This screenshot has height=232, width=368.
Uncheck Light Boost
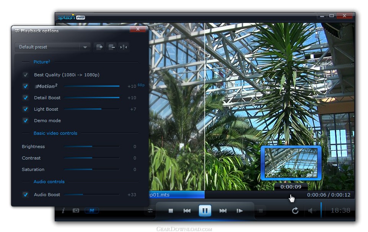pyautogui.click(x=25, y=110)
